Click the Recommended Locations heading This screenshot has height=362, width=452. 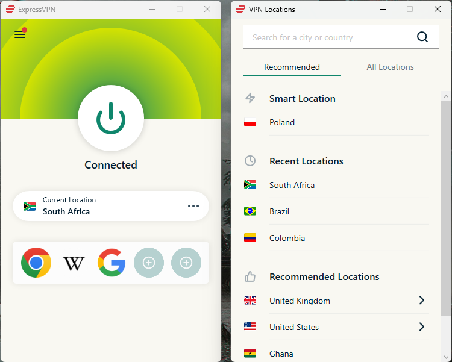point(324,276)
